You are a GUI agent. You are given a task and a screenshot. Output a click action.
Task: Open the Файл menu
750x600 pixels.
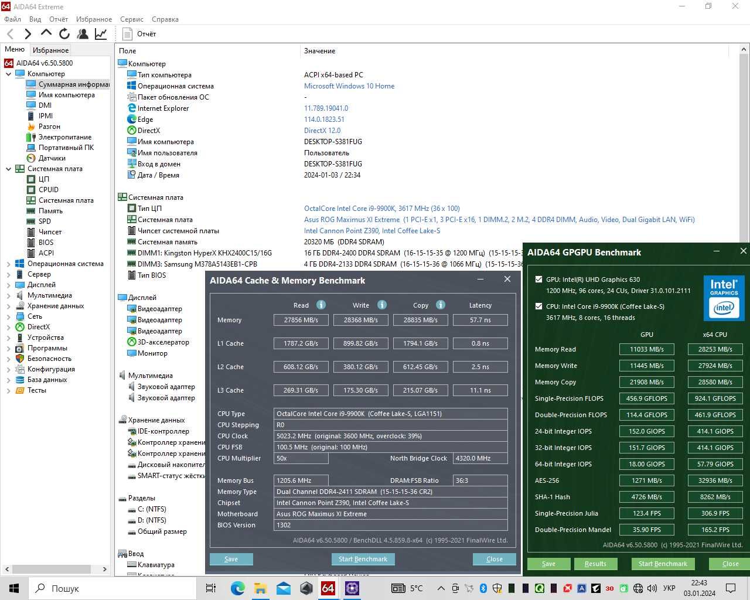[x=12, y=19]
